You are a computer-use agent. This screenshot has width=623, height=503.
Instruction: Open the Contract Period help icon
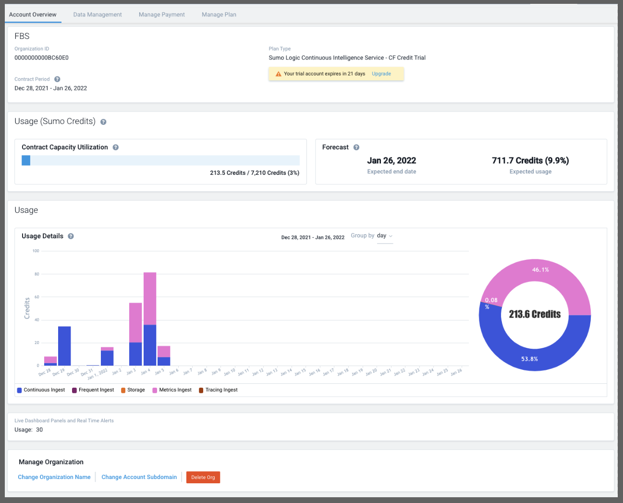[57, 79]
